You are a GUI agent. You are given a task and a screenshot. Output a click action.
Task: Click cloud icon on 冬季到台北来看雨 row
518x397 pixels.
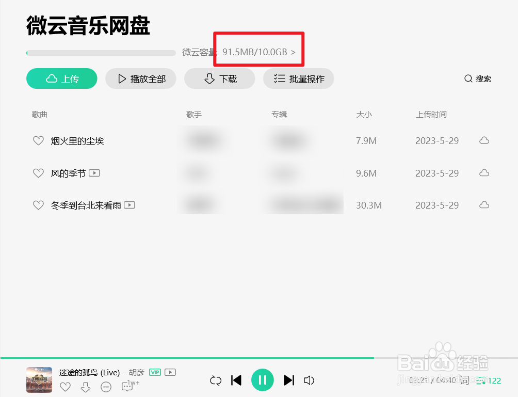click(484, 205)
